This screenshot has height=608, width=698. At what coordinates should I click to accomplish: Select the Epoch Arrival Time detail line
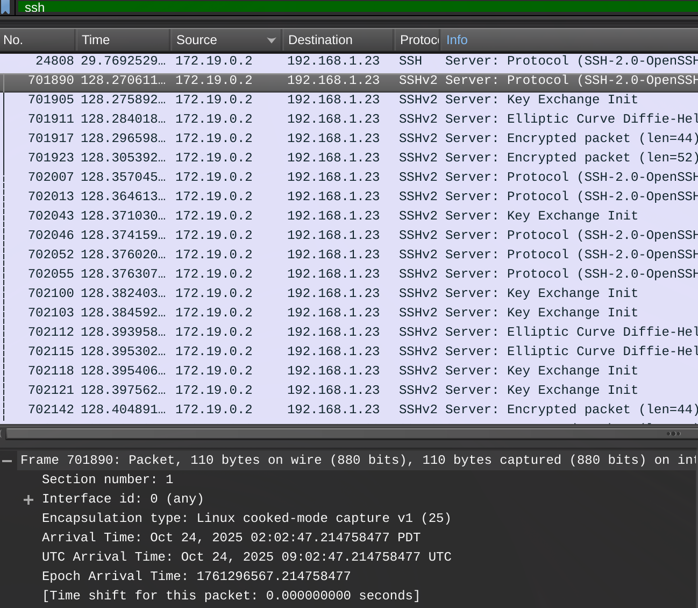(x=196, y=576)
